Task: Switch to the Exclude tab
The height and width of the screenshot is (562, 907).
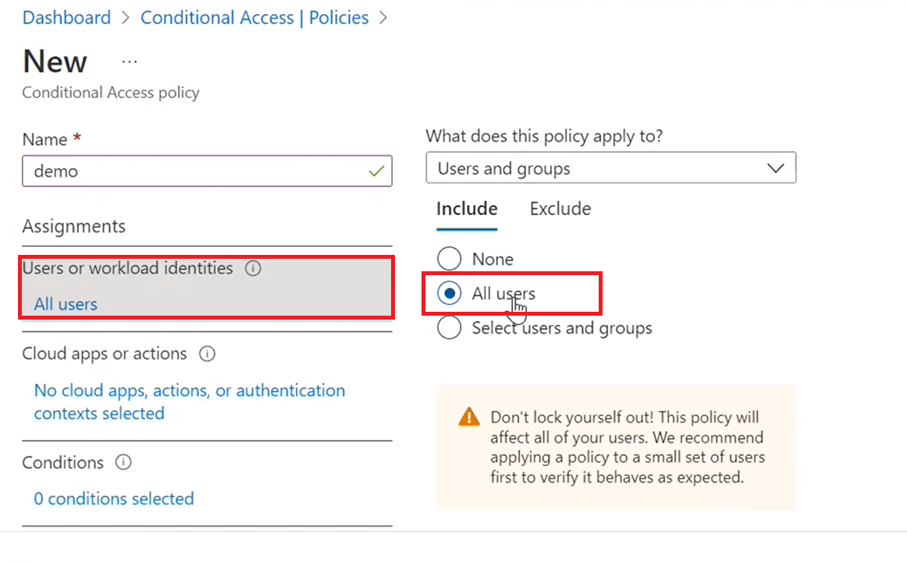Action: [x=560, y=209]
